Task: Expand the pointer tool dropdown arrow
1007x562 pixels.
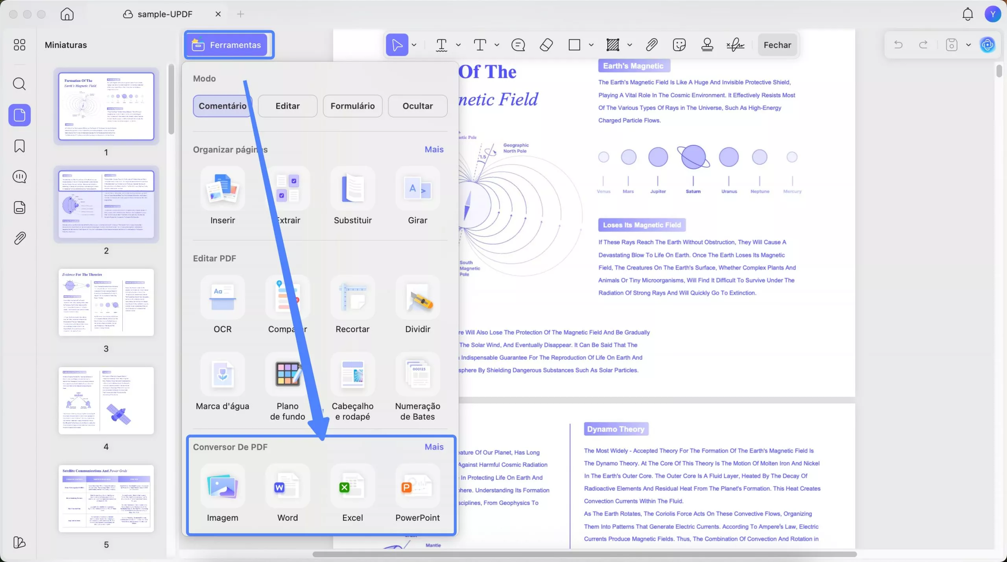Action: (x=414, y=45)
